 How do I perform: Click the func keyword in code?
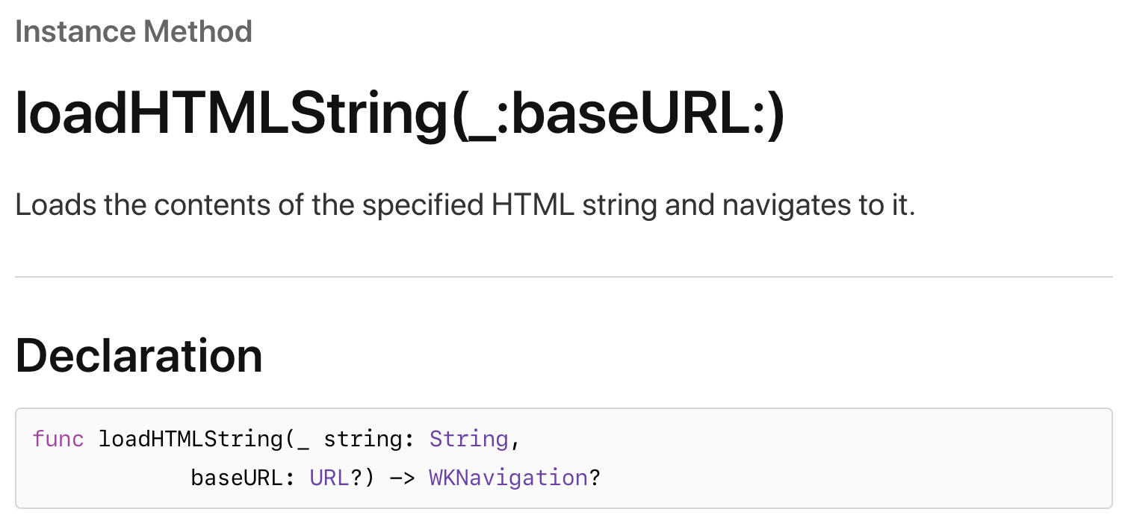[x=58, y=439]
